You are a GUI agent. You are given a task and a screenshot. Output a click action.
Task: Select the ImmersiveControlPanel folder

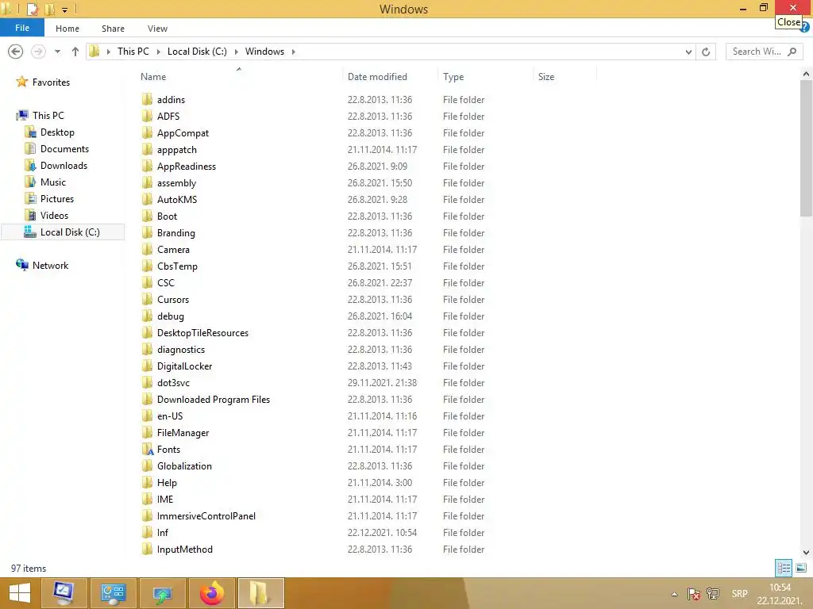tap(206, 515)
